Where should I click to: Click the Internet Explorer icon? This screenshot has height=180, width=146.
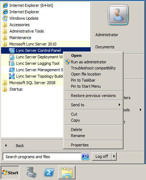(x=5, y=12)
